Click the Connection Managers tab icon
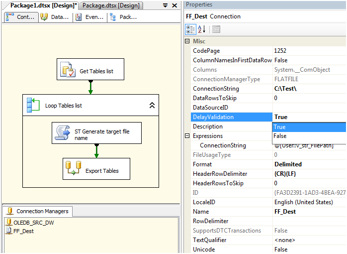Viewport: 347px width, 254px height. [x=10, y=211]
